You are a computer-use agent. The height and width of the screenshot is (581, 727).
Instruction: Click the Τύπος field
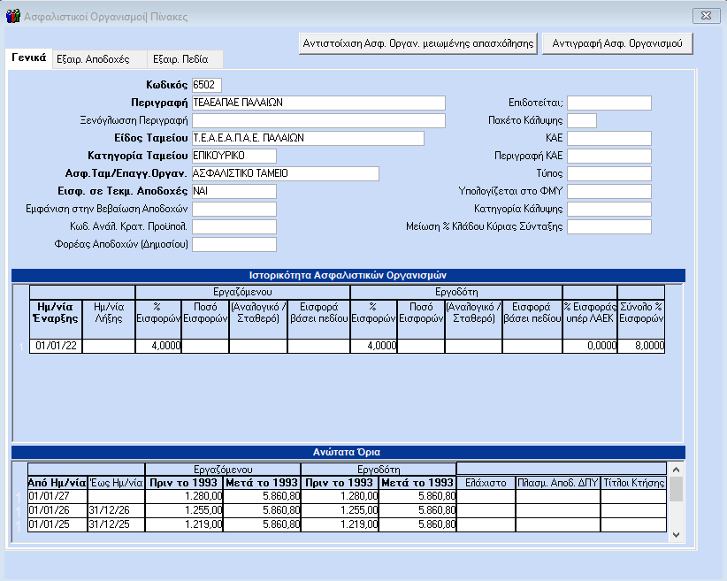(x=609, y=173)
